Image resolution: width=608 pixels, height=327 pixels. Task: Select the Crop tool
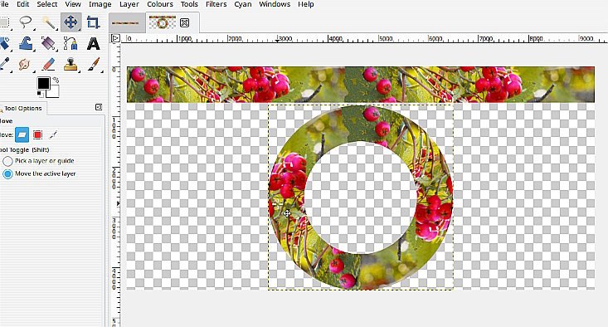coord(93,22)
